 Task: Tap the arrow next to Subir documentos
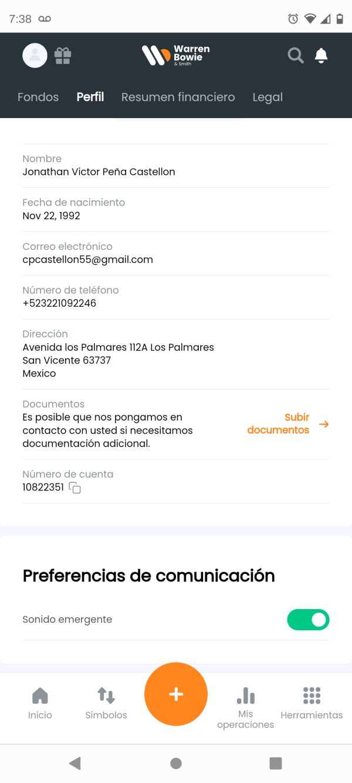[x=324, y=424]
